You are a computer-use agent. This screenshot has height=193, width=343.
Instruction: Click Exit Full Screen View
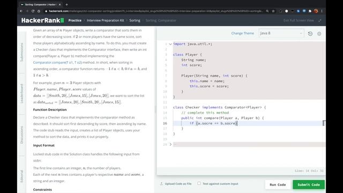click(x=299, y=20)
